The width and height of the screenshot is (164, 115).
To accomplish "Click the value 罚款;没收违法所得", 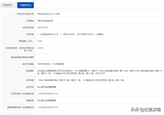I will [x=45, y=21].
